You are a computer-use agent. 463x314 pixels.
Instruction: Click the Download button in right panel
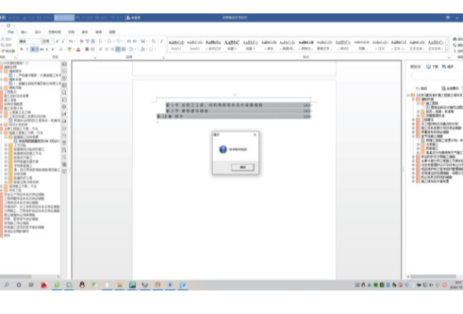pyautogui.click(x=432, y=67)
